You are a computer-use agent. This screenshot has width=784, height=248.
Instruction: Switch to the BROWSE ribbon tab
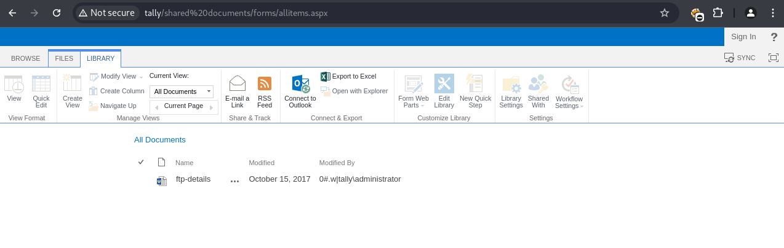point(25,58)
